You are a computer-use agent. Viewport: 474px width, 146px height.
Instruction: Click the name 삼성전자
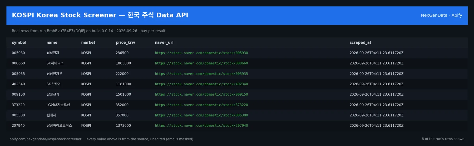pyautogui.click(x=53, y=53)
